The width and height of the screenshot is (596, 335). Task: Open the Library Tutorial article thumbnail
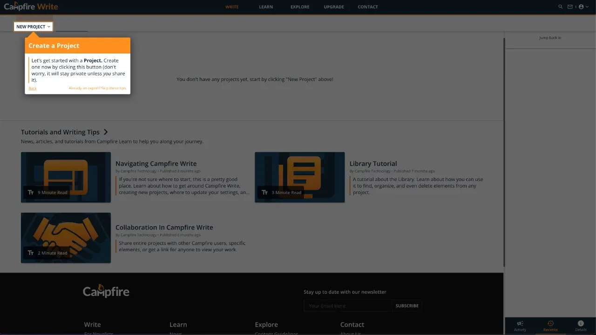point(299,177)
